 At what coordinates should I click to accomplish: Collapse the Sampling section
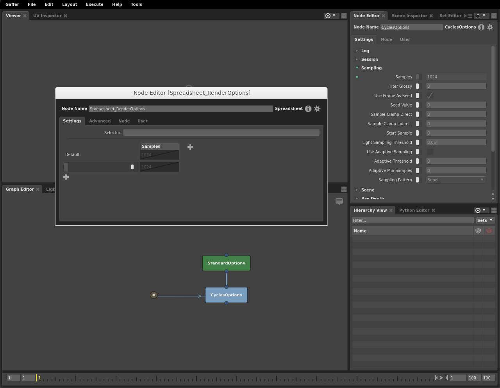357,68
